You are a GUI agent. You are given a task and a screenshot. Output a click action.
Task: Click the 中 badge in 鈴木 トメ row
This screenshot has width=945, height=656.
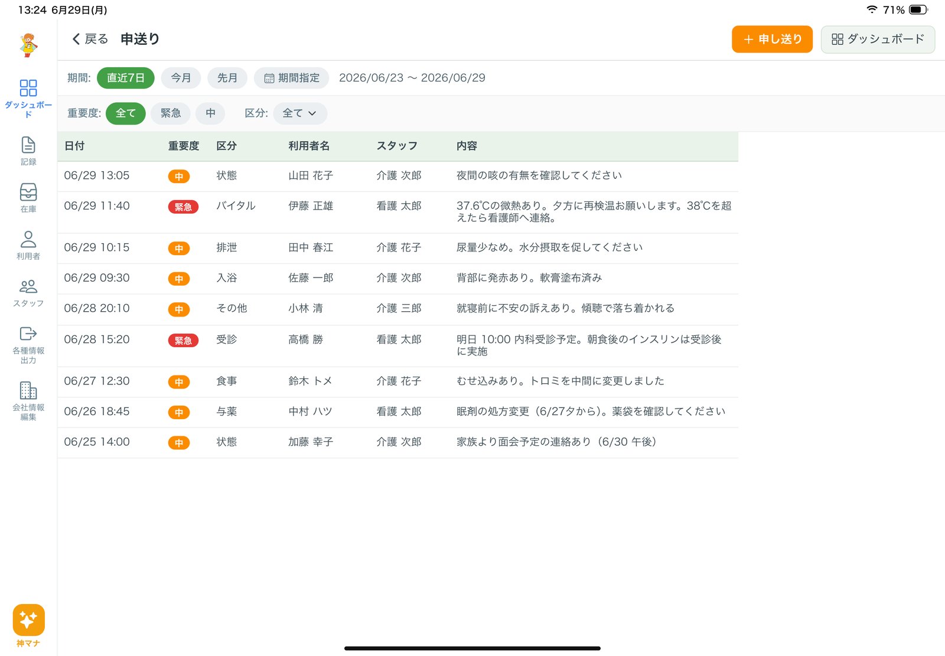click(x=179, y=381)
